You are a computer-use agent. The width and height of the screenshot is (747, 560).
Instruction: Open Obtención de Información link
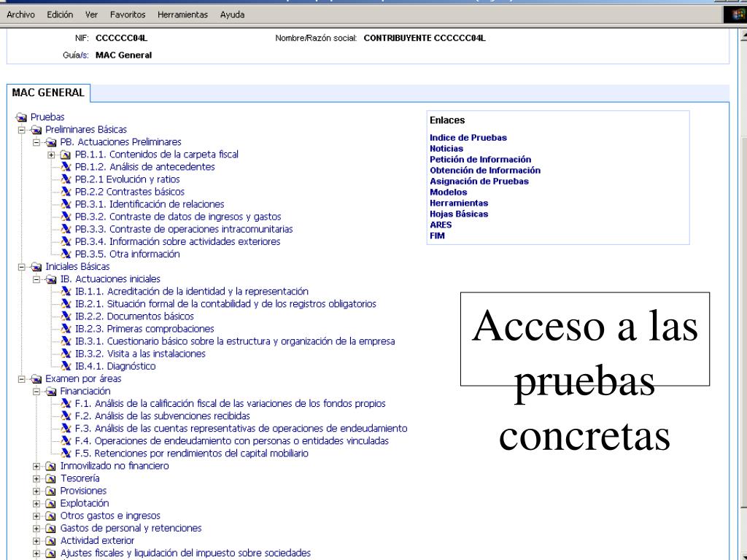point(485,171)
